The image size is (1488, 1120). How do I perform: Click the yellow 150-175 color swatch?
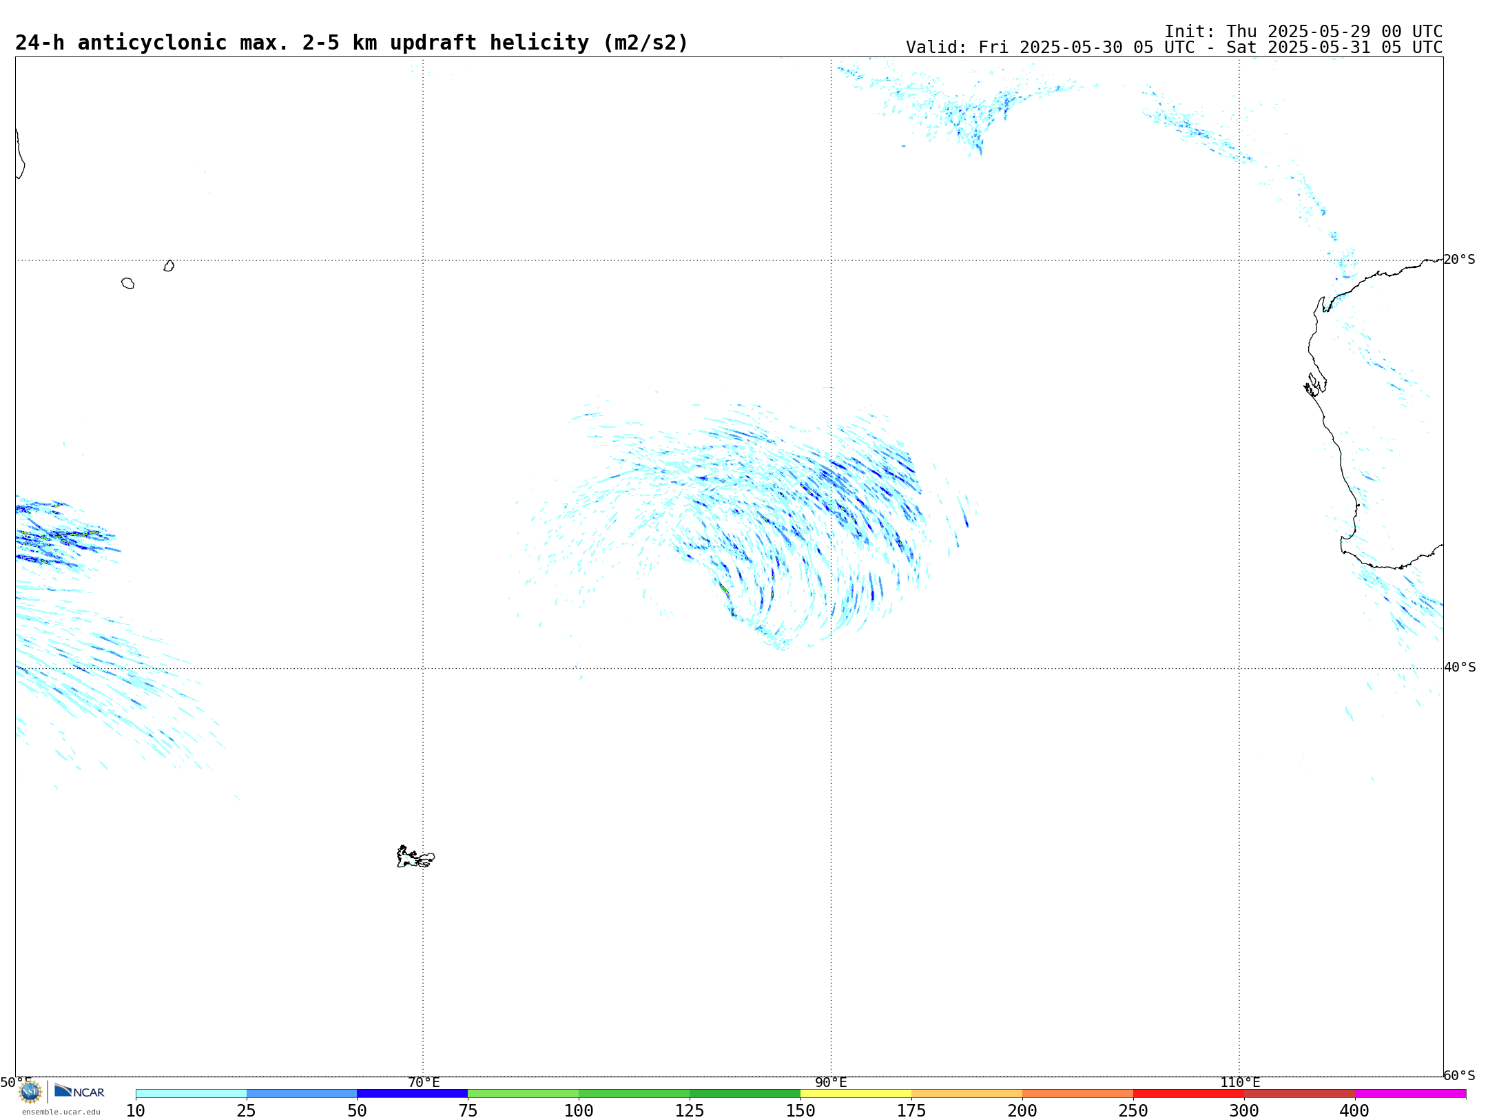856,1093
